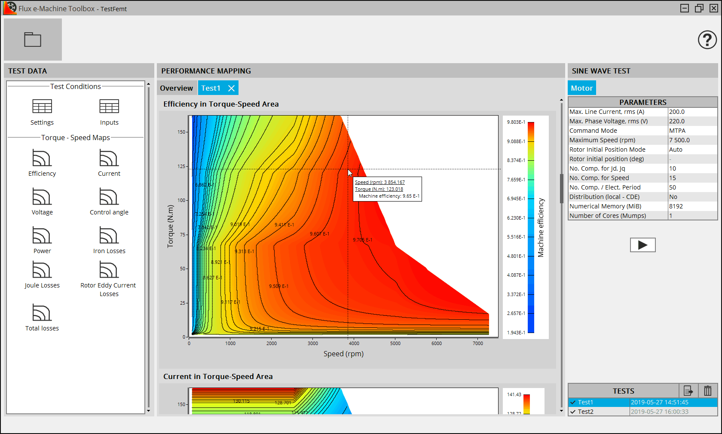722x434 pixels.
Task: Close the Test1 tab
Action: pyautogui.click(x=231, y=88)
